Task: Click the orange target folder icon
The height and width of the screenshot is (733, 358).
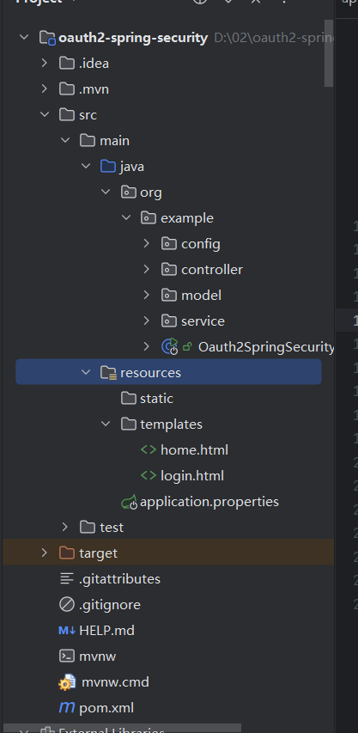Action: click(x=67, y=553)
